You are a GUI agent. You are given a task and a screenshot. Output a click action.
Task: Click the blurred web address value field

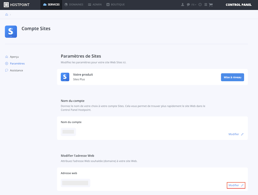tap(75, 183)
